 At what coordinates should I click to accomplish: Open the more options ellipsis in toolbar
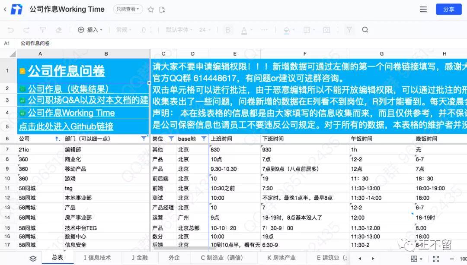264,30
